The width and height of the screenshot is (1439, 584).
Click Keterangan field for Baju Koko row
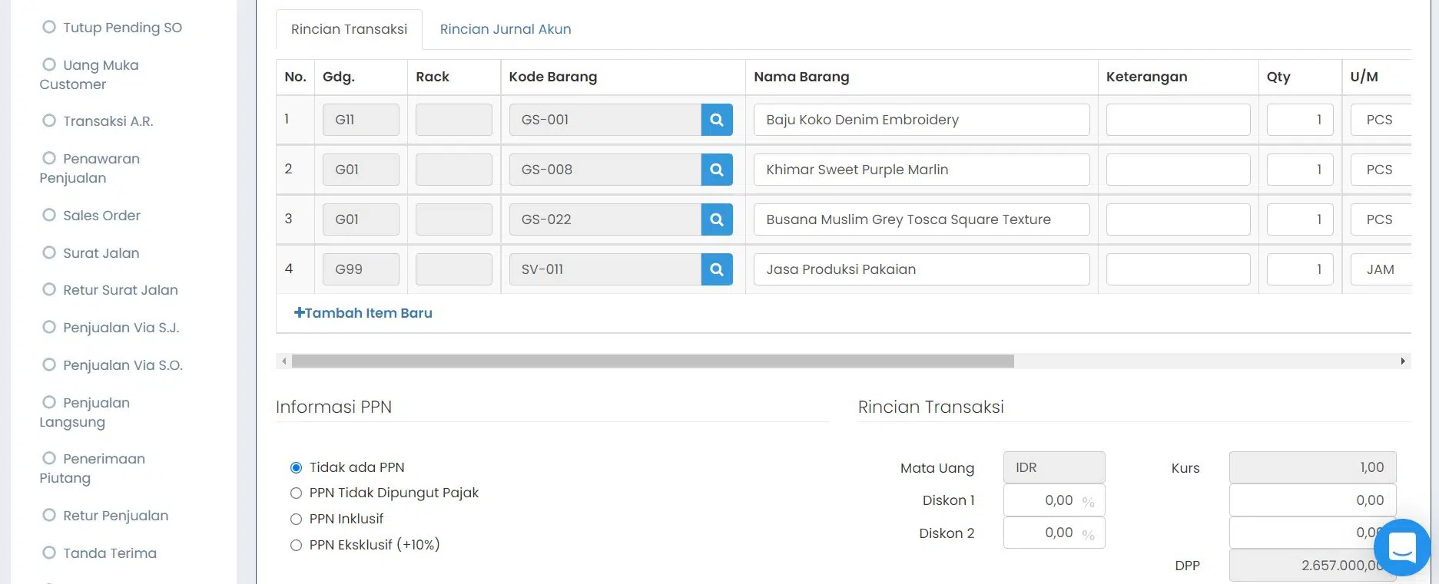(1178, 120)
